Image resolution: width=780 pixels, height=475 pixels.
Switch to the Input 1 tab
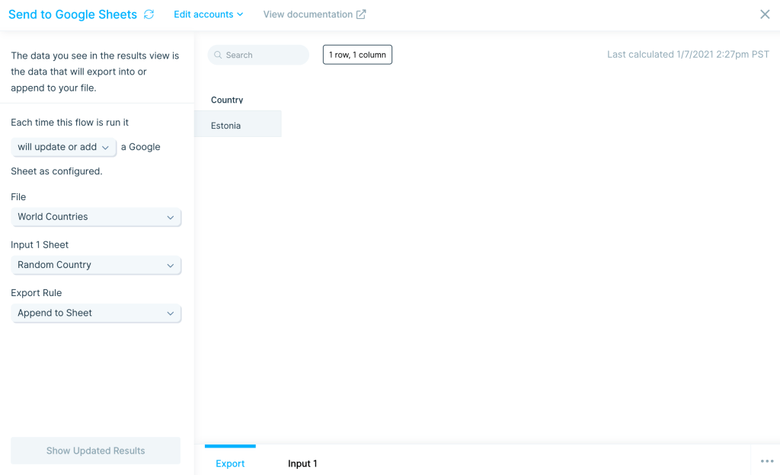[302, 464]
